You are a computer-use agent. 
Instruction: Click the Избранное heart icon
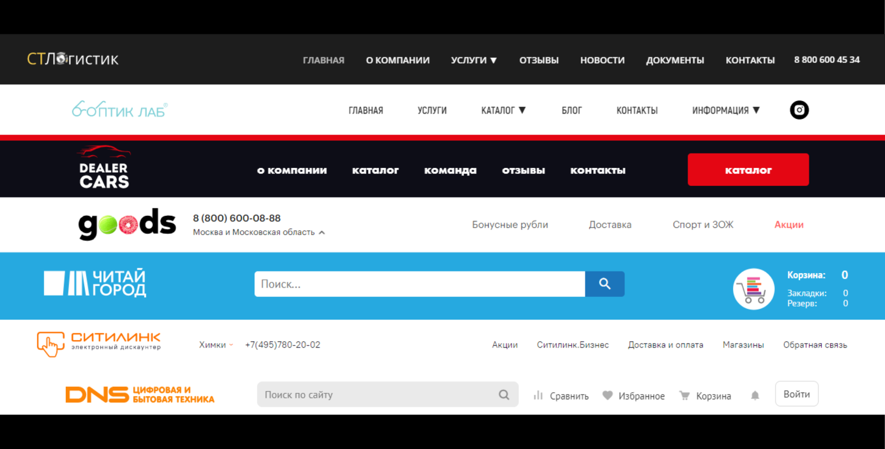(607, 395)
